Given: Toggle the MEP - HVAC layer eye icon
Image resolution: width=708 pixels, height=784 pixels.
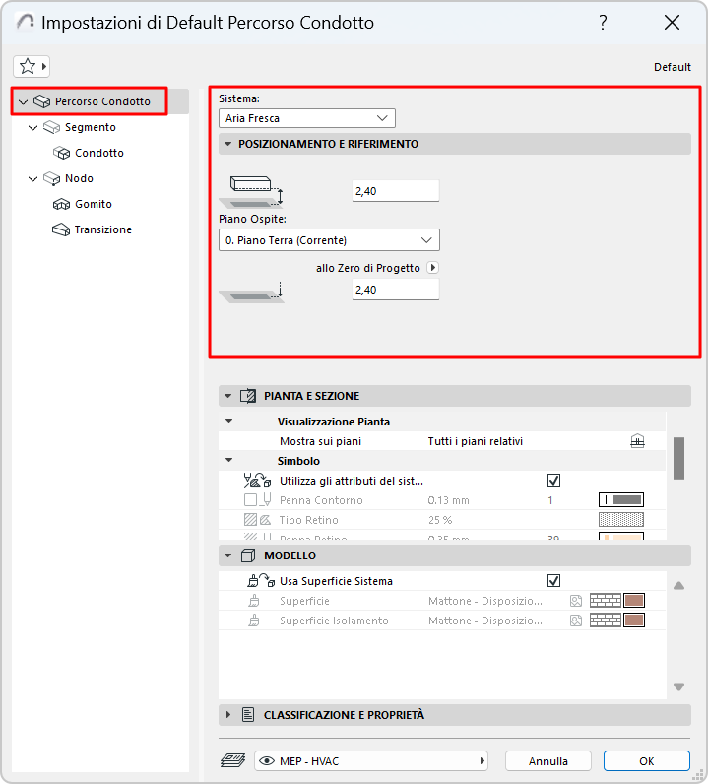Looking at the screenshot, I should 267,761.
